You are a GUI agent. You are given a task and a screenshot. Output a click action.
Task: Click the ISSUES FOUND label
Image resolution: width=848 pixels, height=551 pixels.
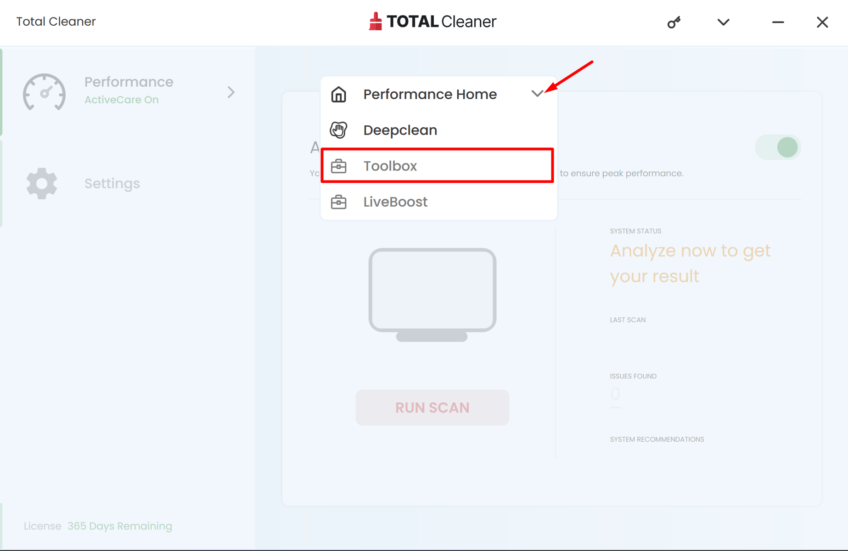click(633, 376)
